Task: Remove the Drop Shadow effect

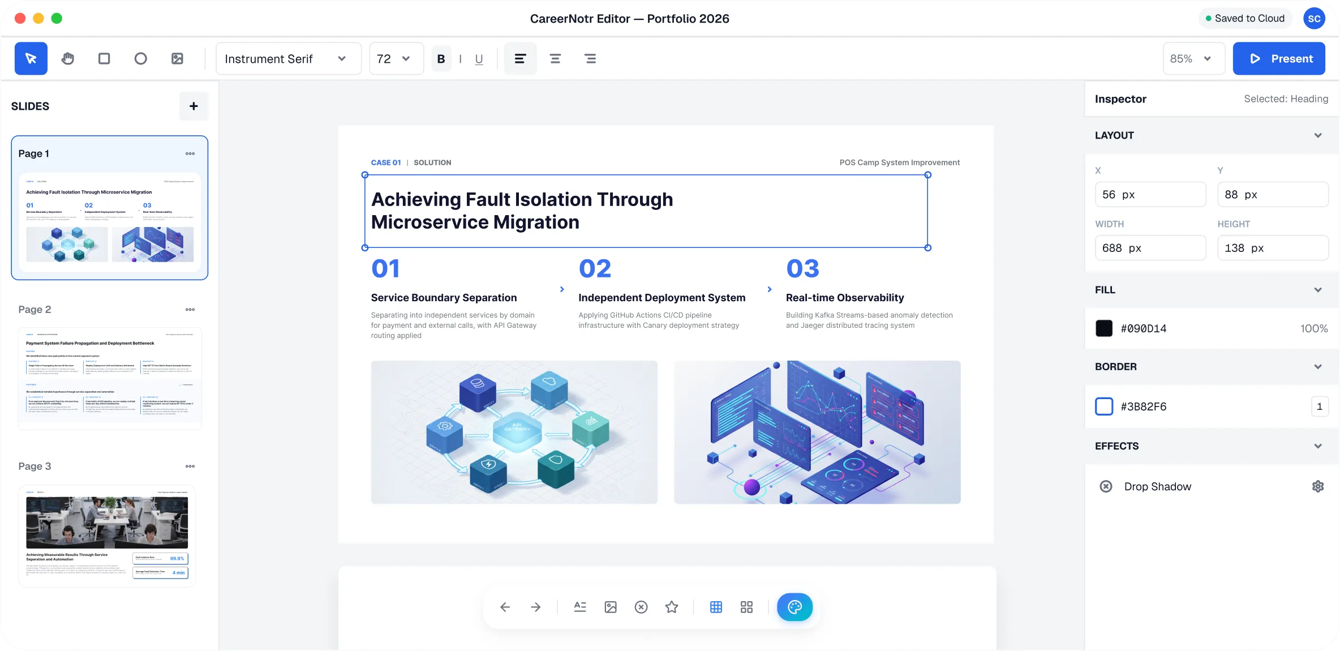Action: click(1106, 486)
